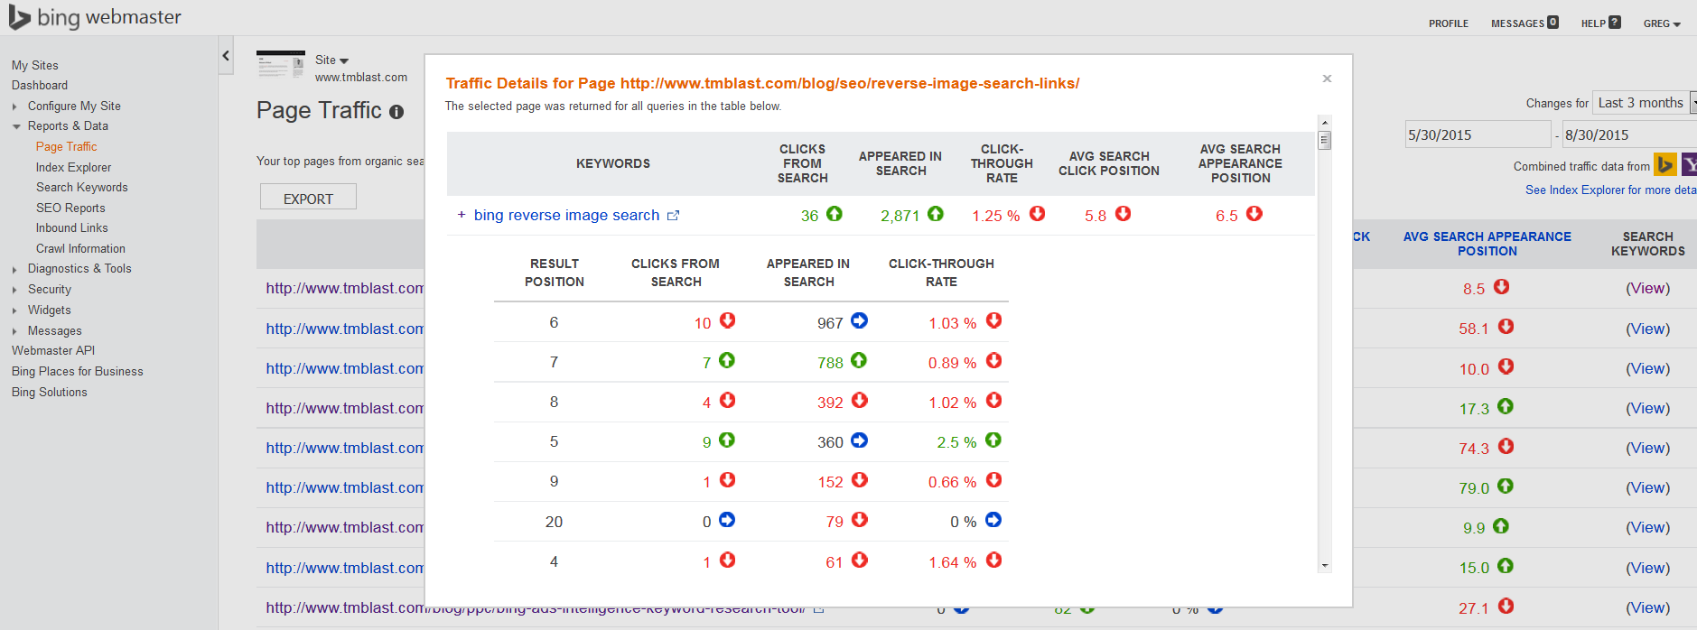The height and width of the screenshot is (630, 1697).
Task: Click the red down arrow beside 5.8
Action: pyautogui.click(x=1123, y=214)
